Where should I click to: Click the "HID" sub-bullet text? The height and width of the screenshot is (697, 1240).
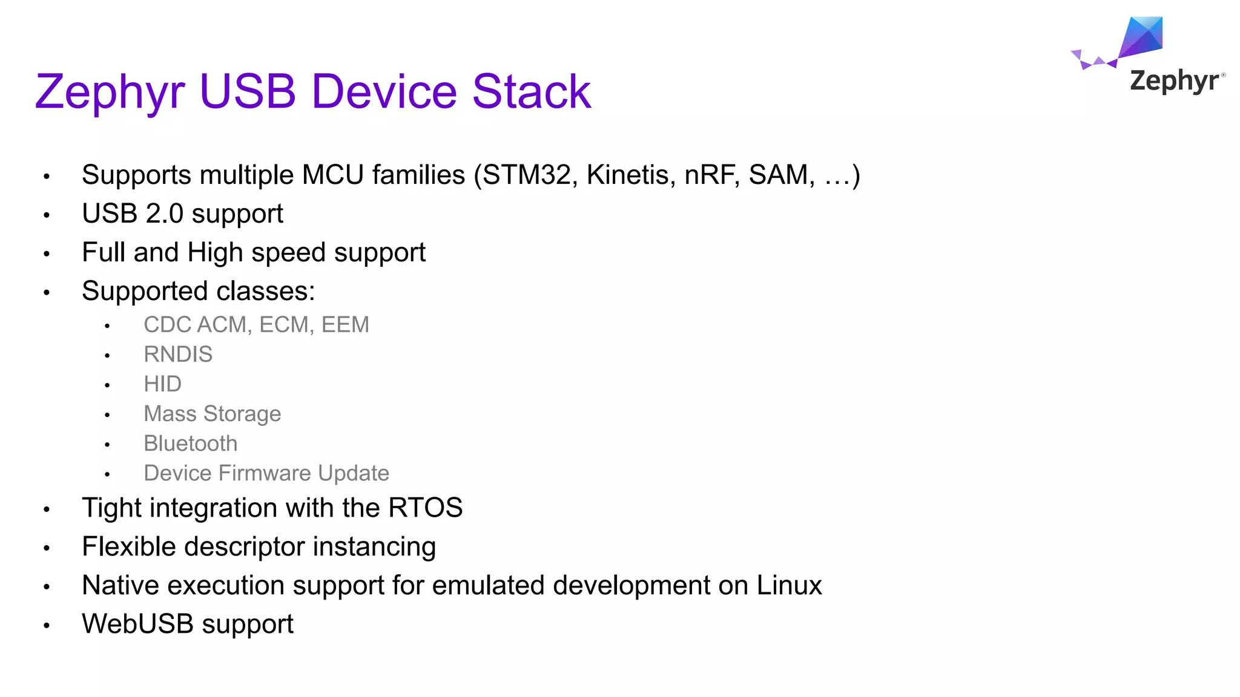(162, 384)
